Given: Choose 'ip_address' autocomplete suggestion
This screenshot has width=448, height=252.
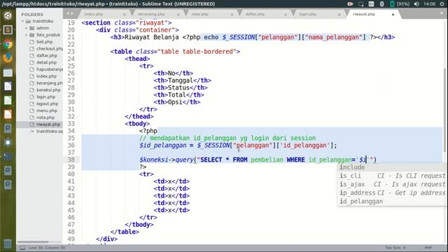Looking at the screenshot, I should click(392, 193).
